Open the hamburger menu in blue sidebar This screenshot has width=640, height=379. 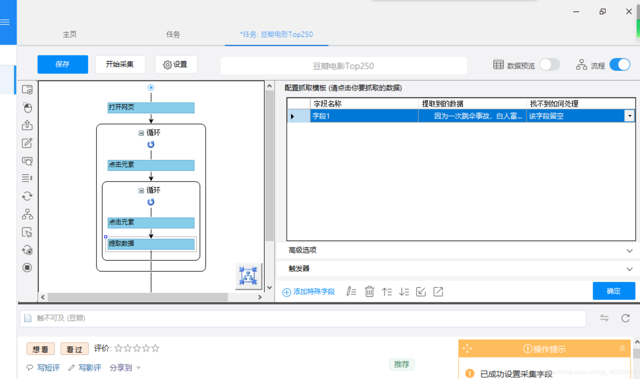point(5,22)
